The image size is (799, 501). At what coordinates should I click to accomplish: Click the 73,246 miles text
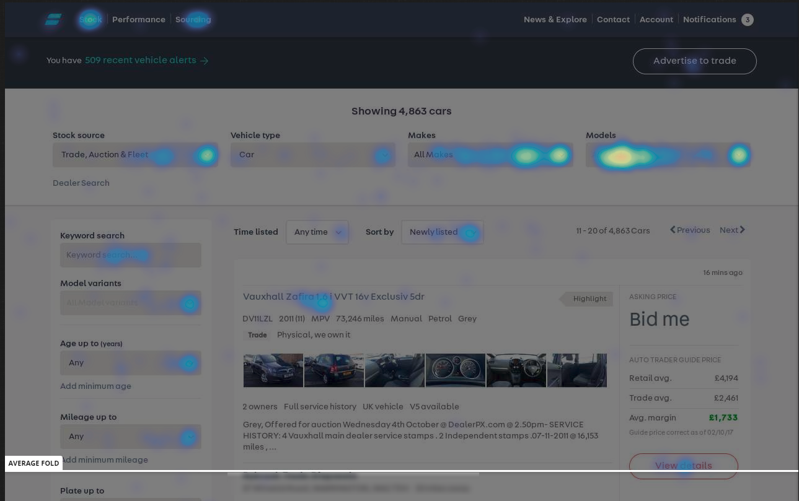360,318
